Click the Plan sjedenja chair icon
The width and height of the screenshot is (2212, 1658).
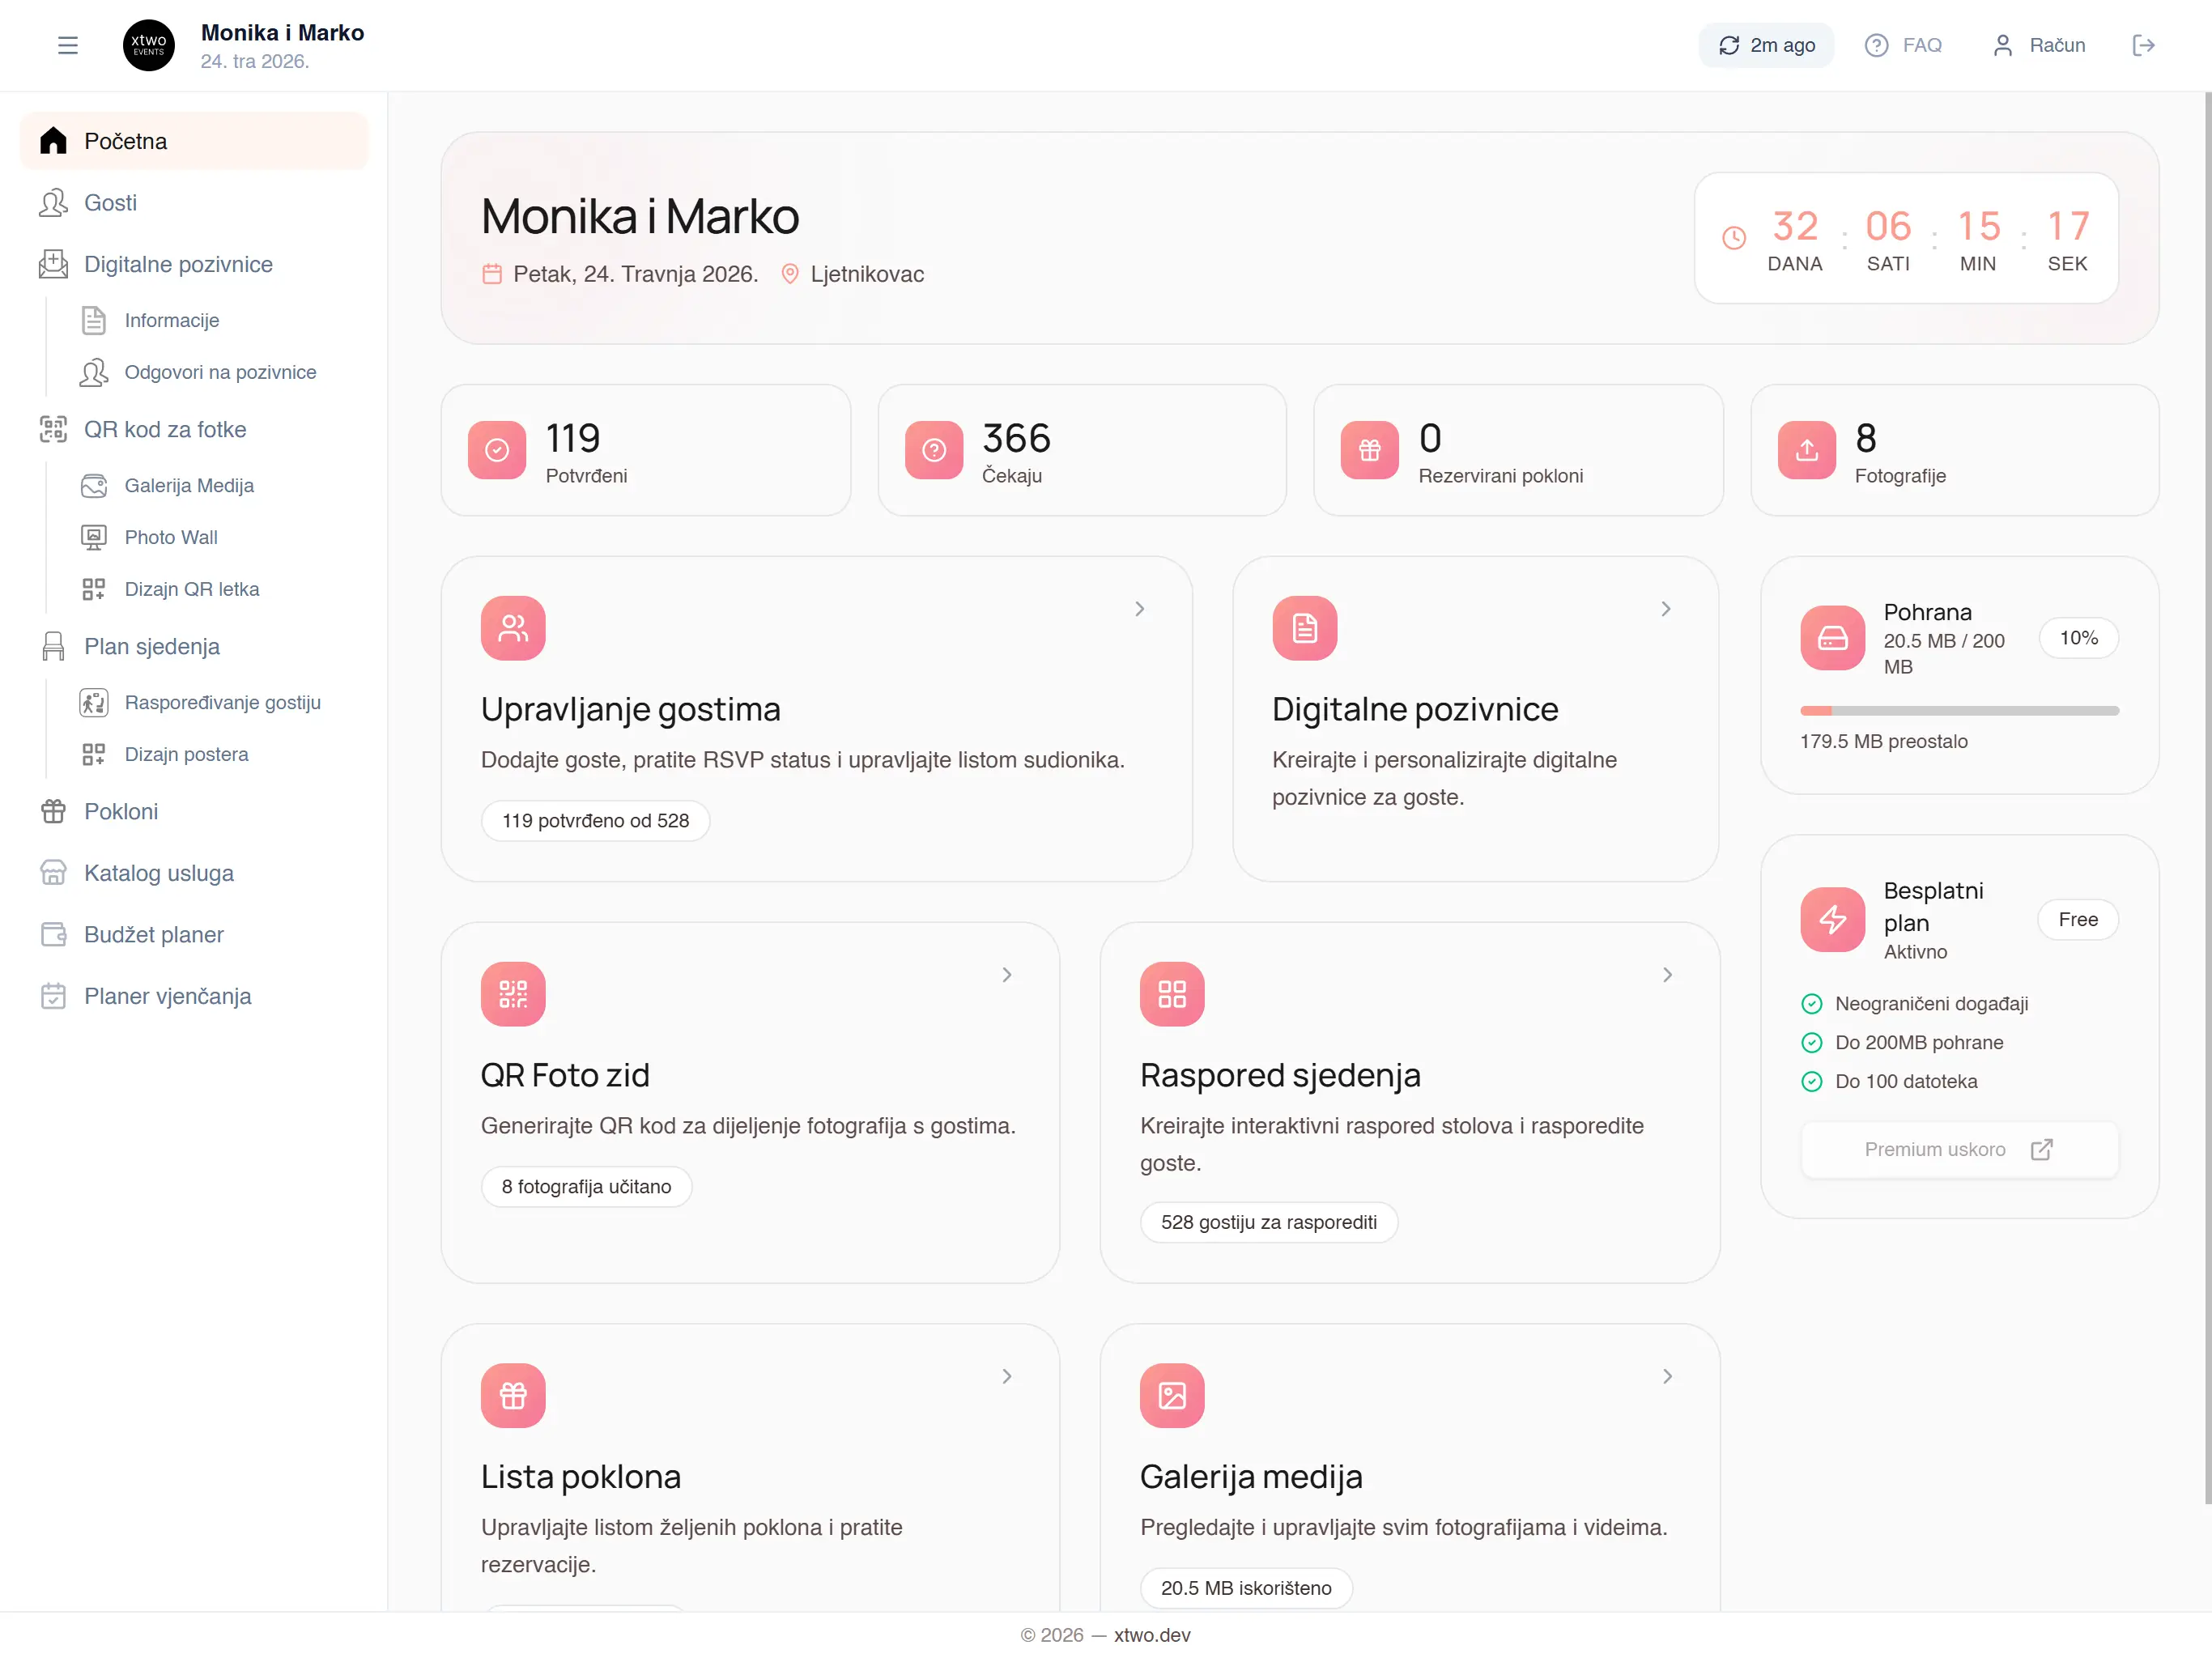53,646
